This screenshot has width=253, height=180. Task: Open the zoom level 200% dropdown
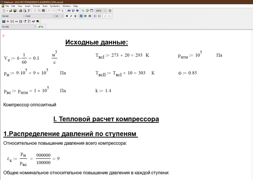pos(105,11)
